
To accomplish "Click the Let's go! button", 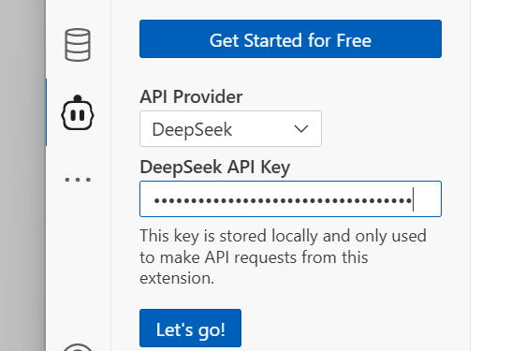I will coord(190,329).
